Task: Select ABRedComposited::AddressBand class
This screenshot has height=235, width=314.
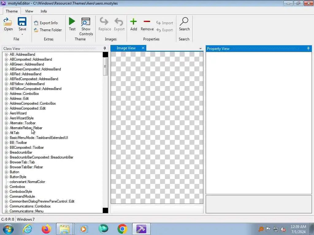Action: click(34, 79)
